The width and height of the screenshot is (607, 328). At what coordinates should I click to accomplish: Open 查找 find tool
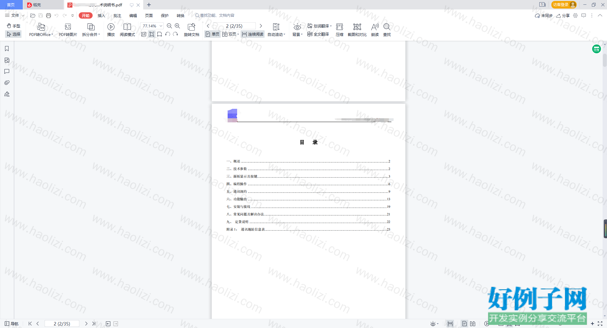point(387,30)
